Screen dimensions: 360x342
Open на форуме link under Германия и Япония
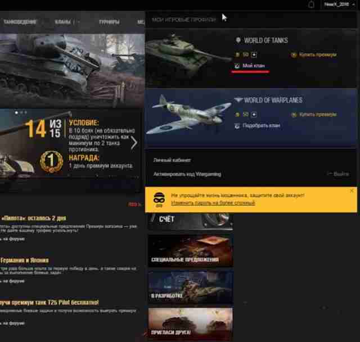[x=13, y=281]
